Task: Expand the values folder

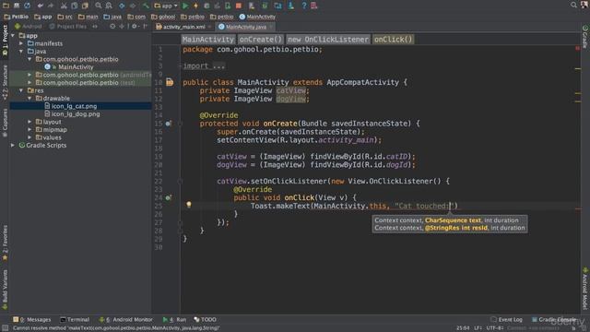Action: click(29, 137)
